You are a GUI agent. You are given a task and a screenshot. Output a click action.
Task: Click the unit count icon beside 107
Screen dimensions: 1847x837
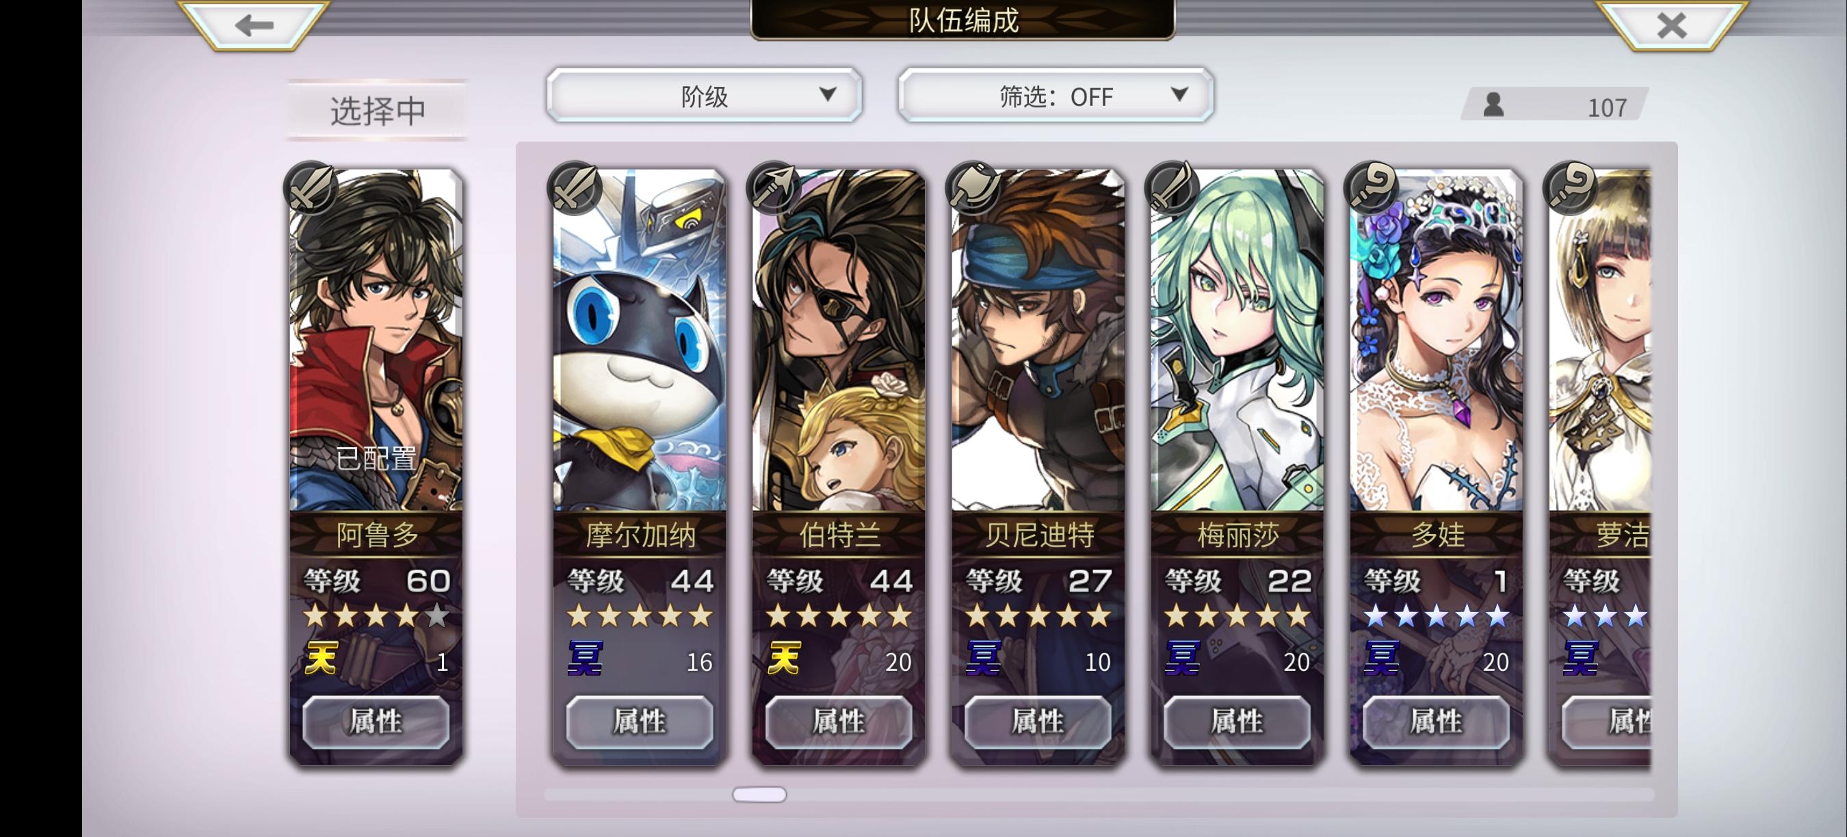tap(1493, 105)
